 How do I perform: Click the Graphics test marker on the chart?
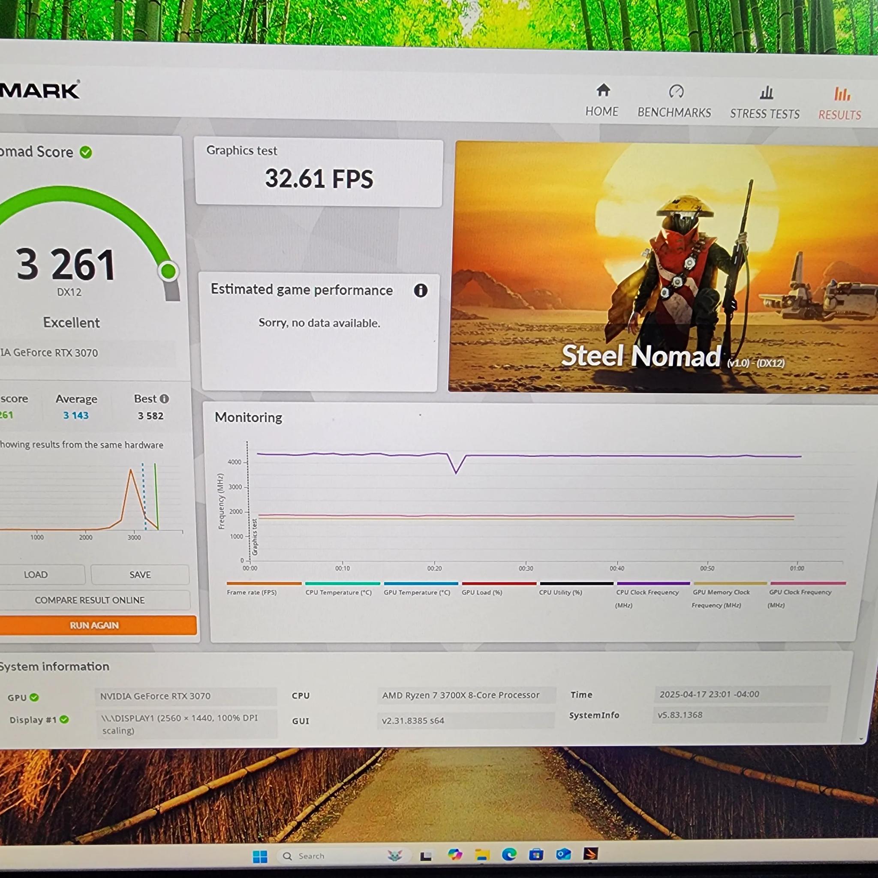coord(255,536)
